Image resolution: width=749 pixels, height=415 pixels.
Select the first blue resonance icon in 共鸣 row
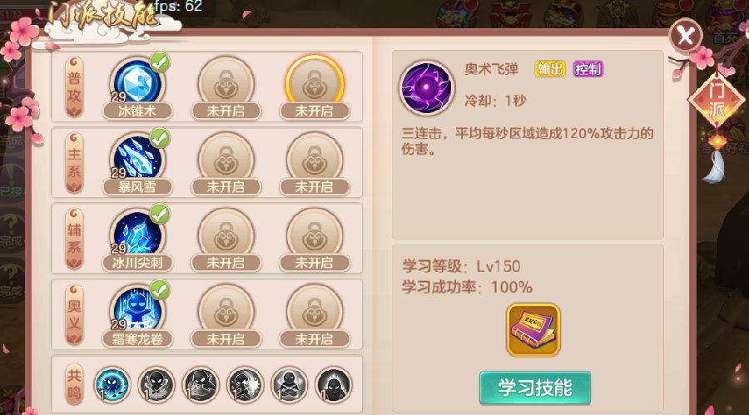click(x=112, y=384)
